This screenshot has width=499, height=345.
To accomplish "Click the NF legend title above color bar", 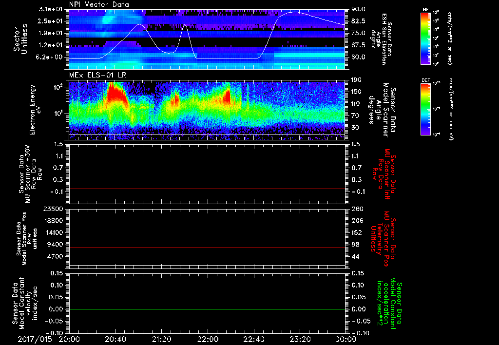I will point(426,10).
